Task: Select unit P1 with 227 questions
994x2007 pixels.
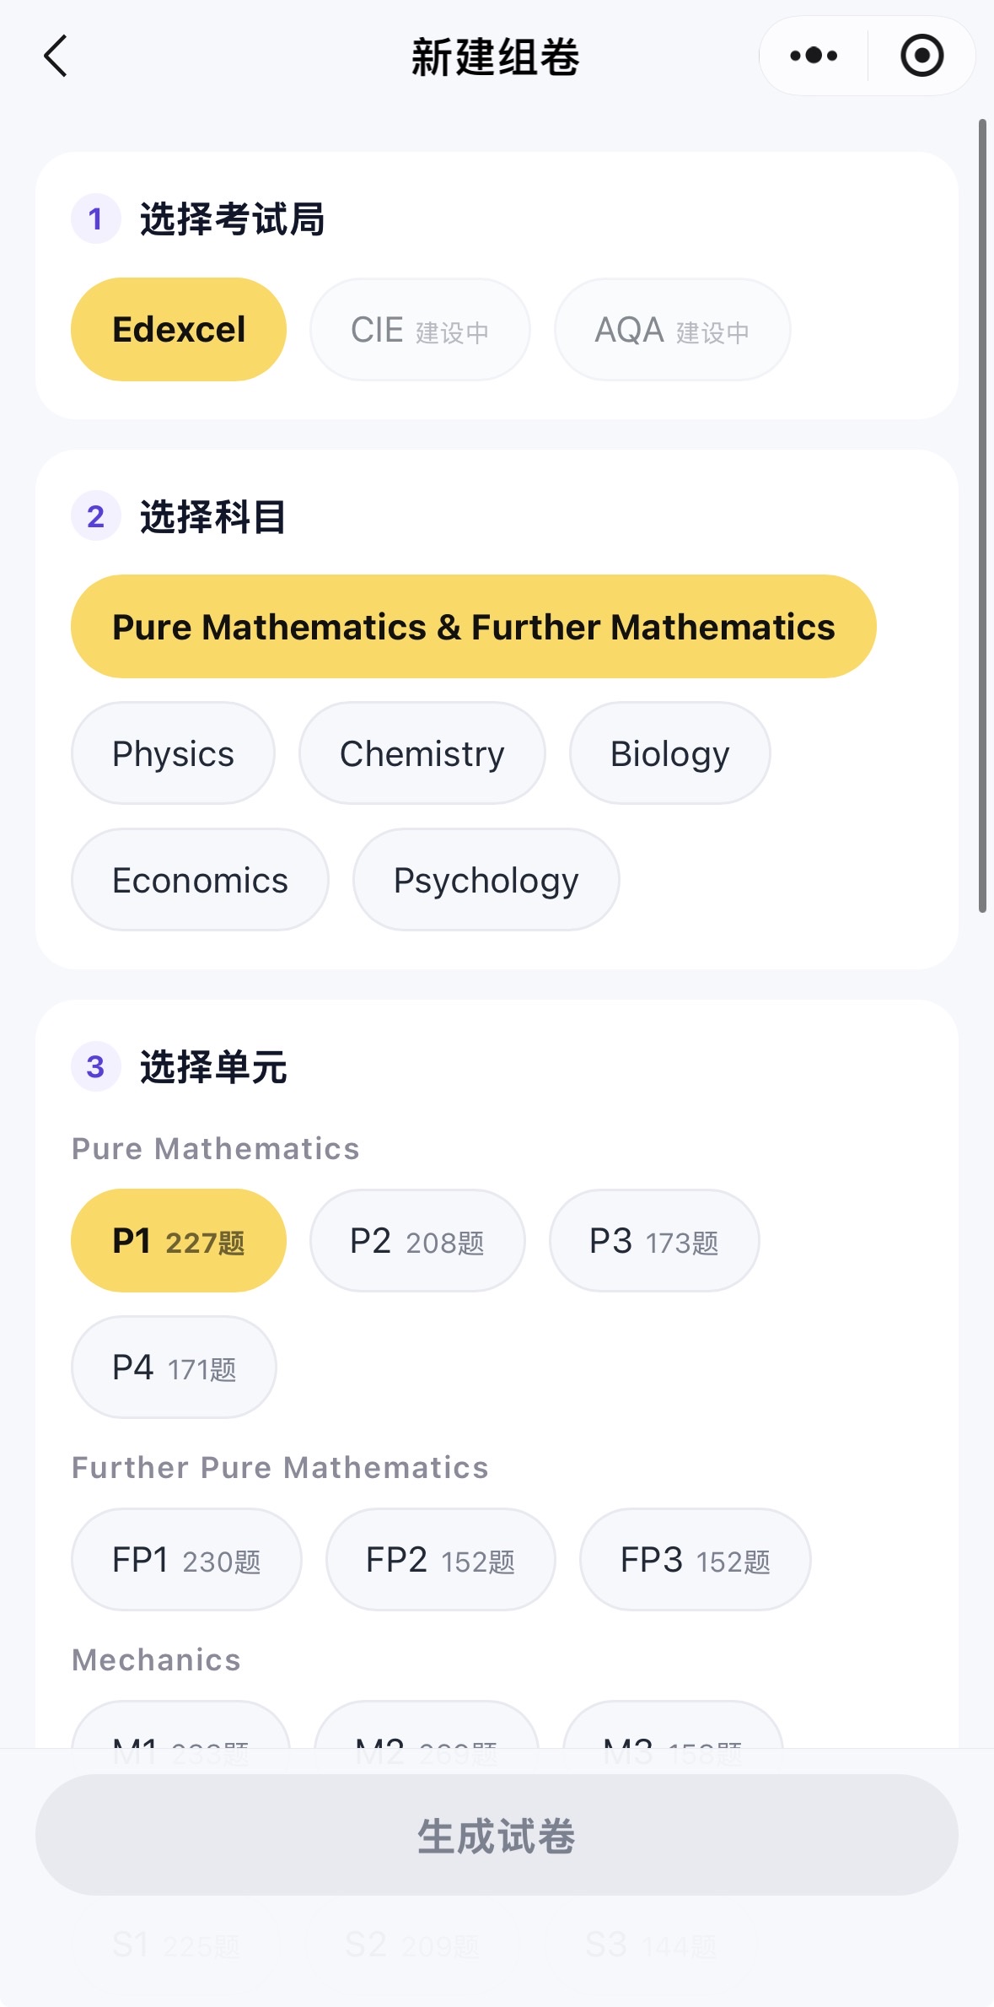Action: coord(179,1241)
